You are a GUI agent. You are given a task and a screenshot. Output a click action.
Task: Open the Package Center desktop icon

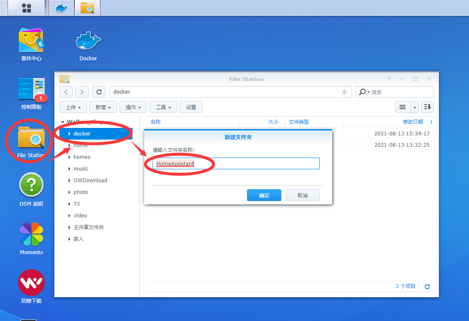[x=31, y=42]
